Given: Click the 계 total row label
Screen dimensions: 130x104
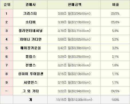Looking at the screenshot, I should pos(30,100).
